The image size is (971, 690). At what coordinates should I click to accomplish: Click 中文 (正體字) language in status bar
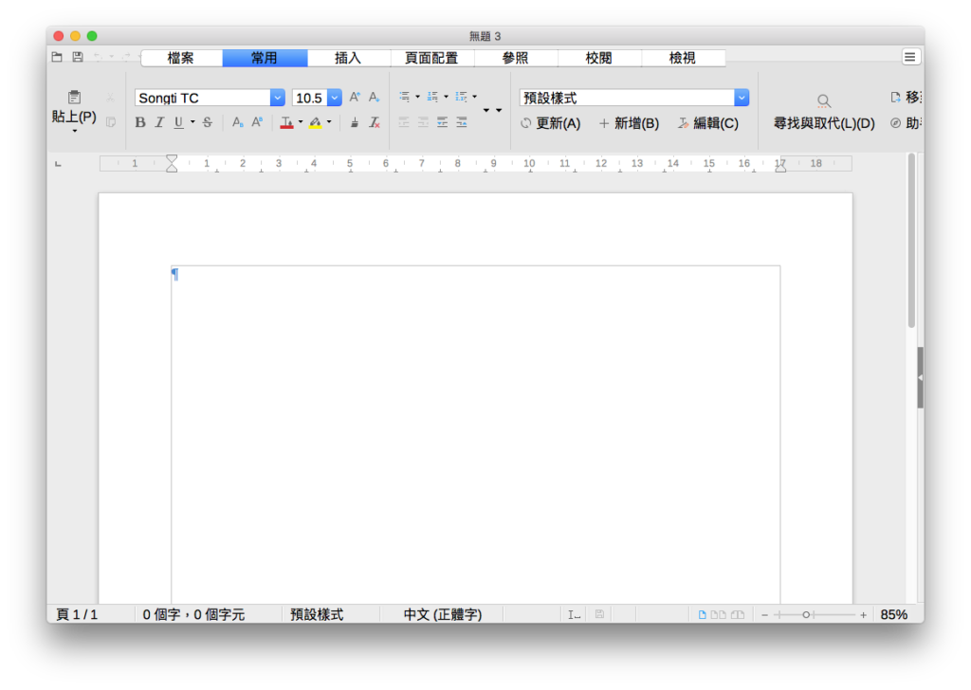tap(442, 614)
